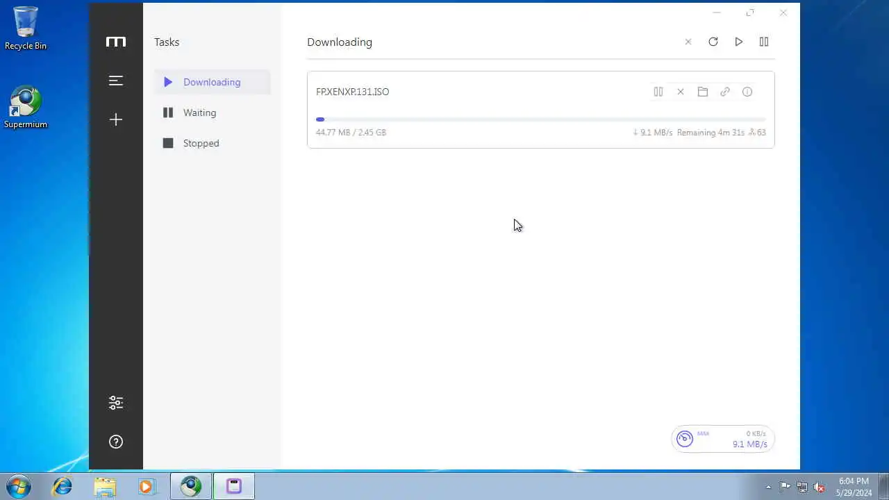889x500 pixels.
Task: Minimize the Motrix window
Action: pos(717,12)
